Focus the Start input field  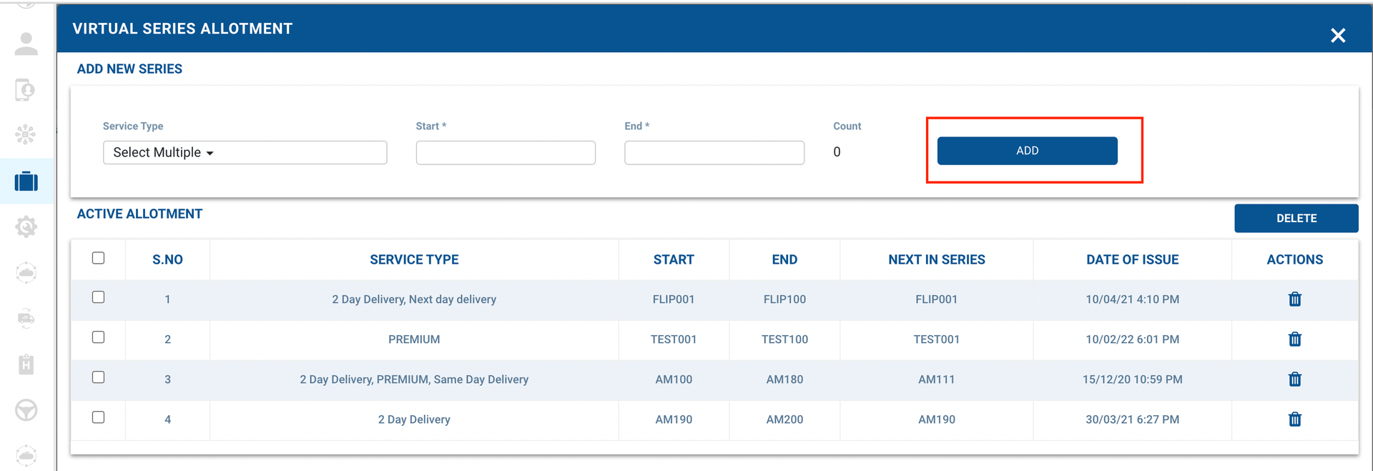(506, 153)
